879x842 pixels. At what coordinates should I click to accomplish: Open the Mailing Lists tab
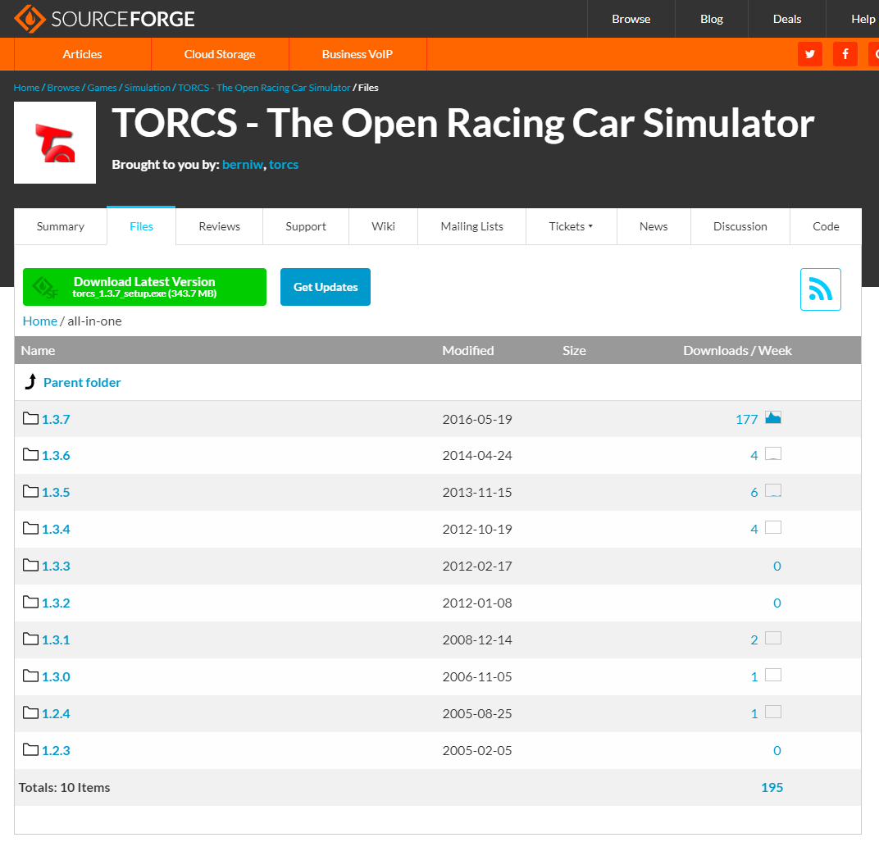tap(472, 226)
